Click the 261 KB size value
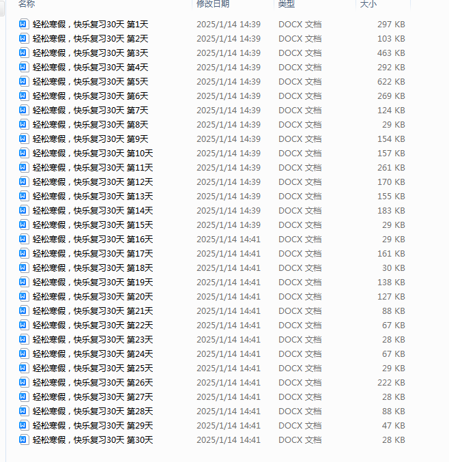 point(391,168)
